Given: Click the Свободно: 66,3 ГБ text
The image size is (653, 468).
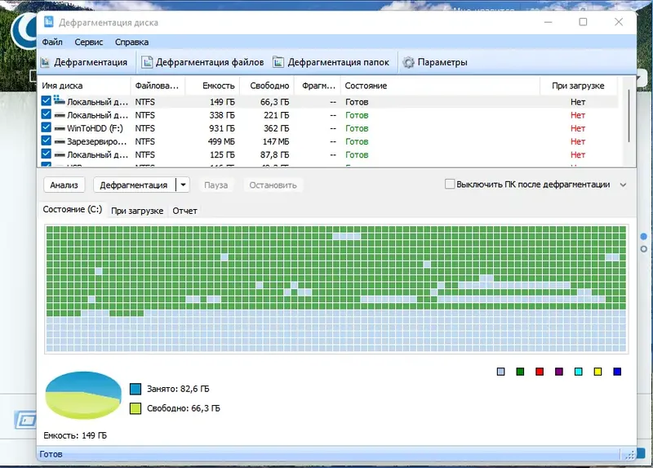Looking at the screenshot, I should (183, 408).
